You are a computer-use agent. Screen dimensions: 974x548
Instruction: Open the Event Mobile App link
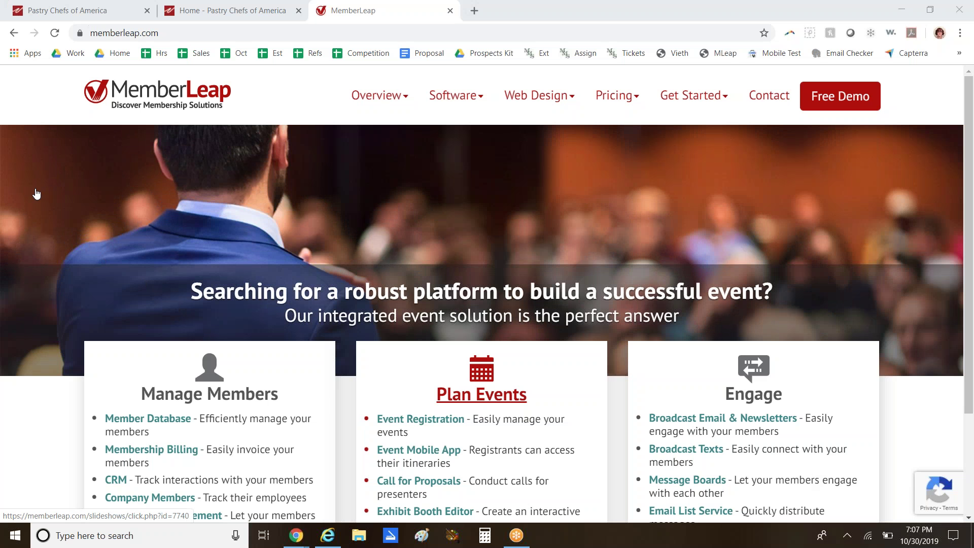(x=419, y=450)
